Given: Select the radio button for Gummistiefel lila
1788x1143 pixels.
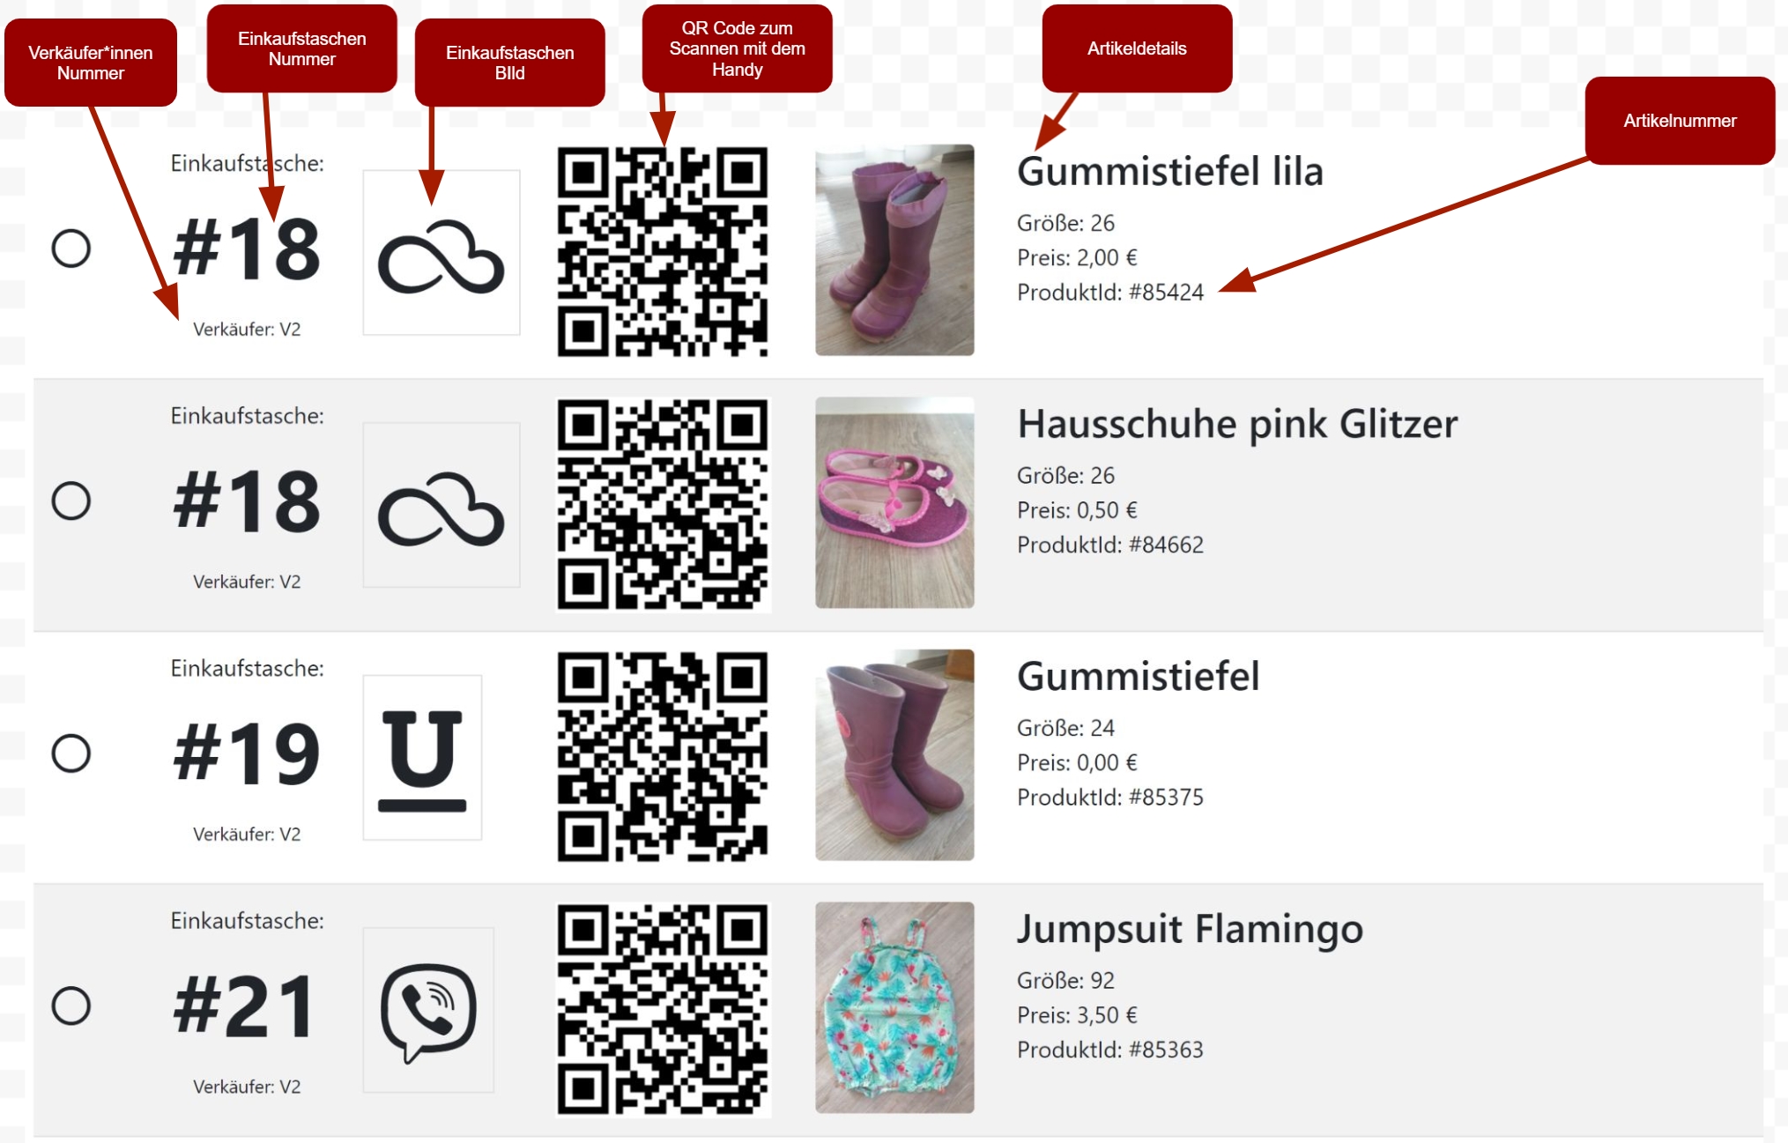Looking at the screenshot, I should tap(71, 249).
